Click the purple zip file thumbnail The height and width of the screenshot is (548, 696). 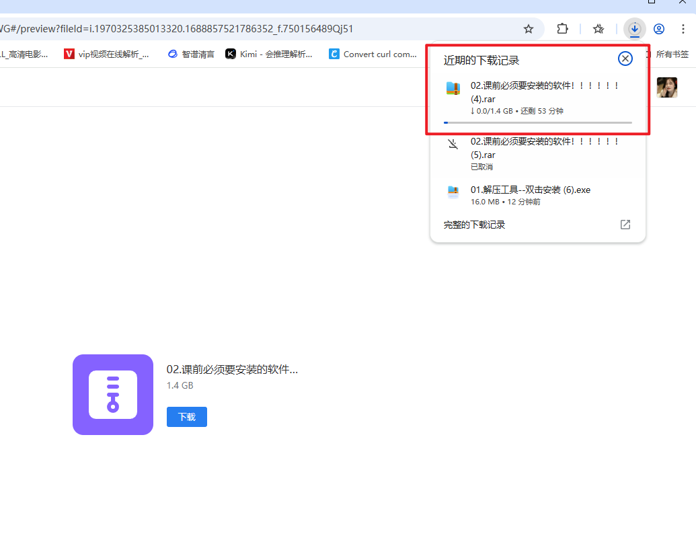[x=113, y=395]
